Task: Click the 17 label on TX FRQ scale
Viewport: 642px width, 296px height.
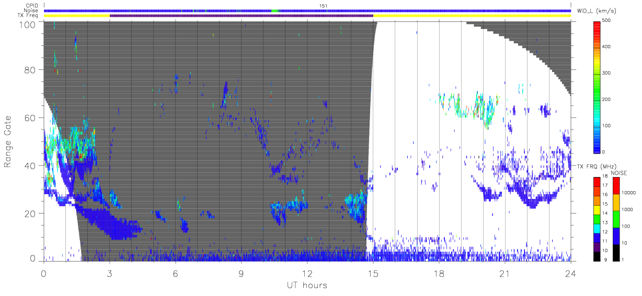Action: [x=605, y=185]
